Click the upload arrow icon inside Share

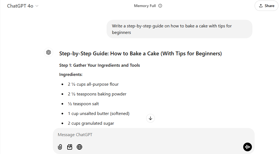pos(261,6)
